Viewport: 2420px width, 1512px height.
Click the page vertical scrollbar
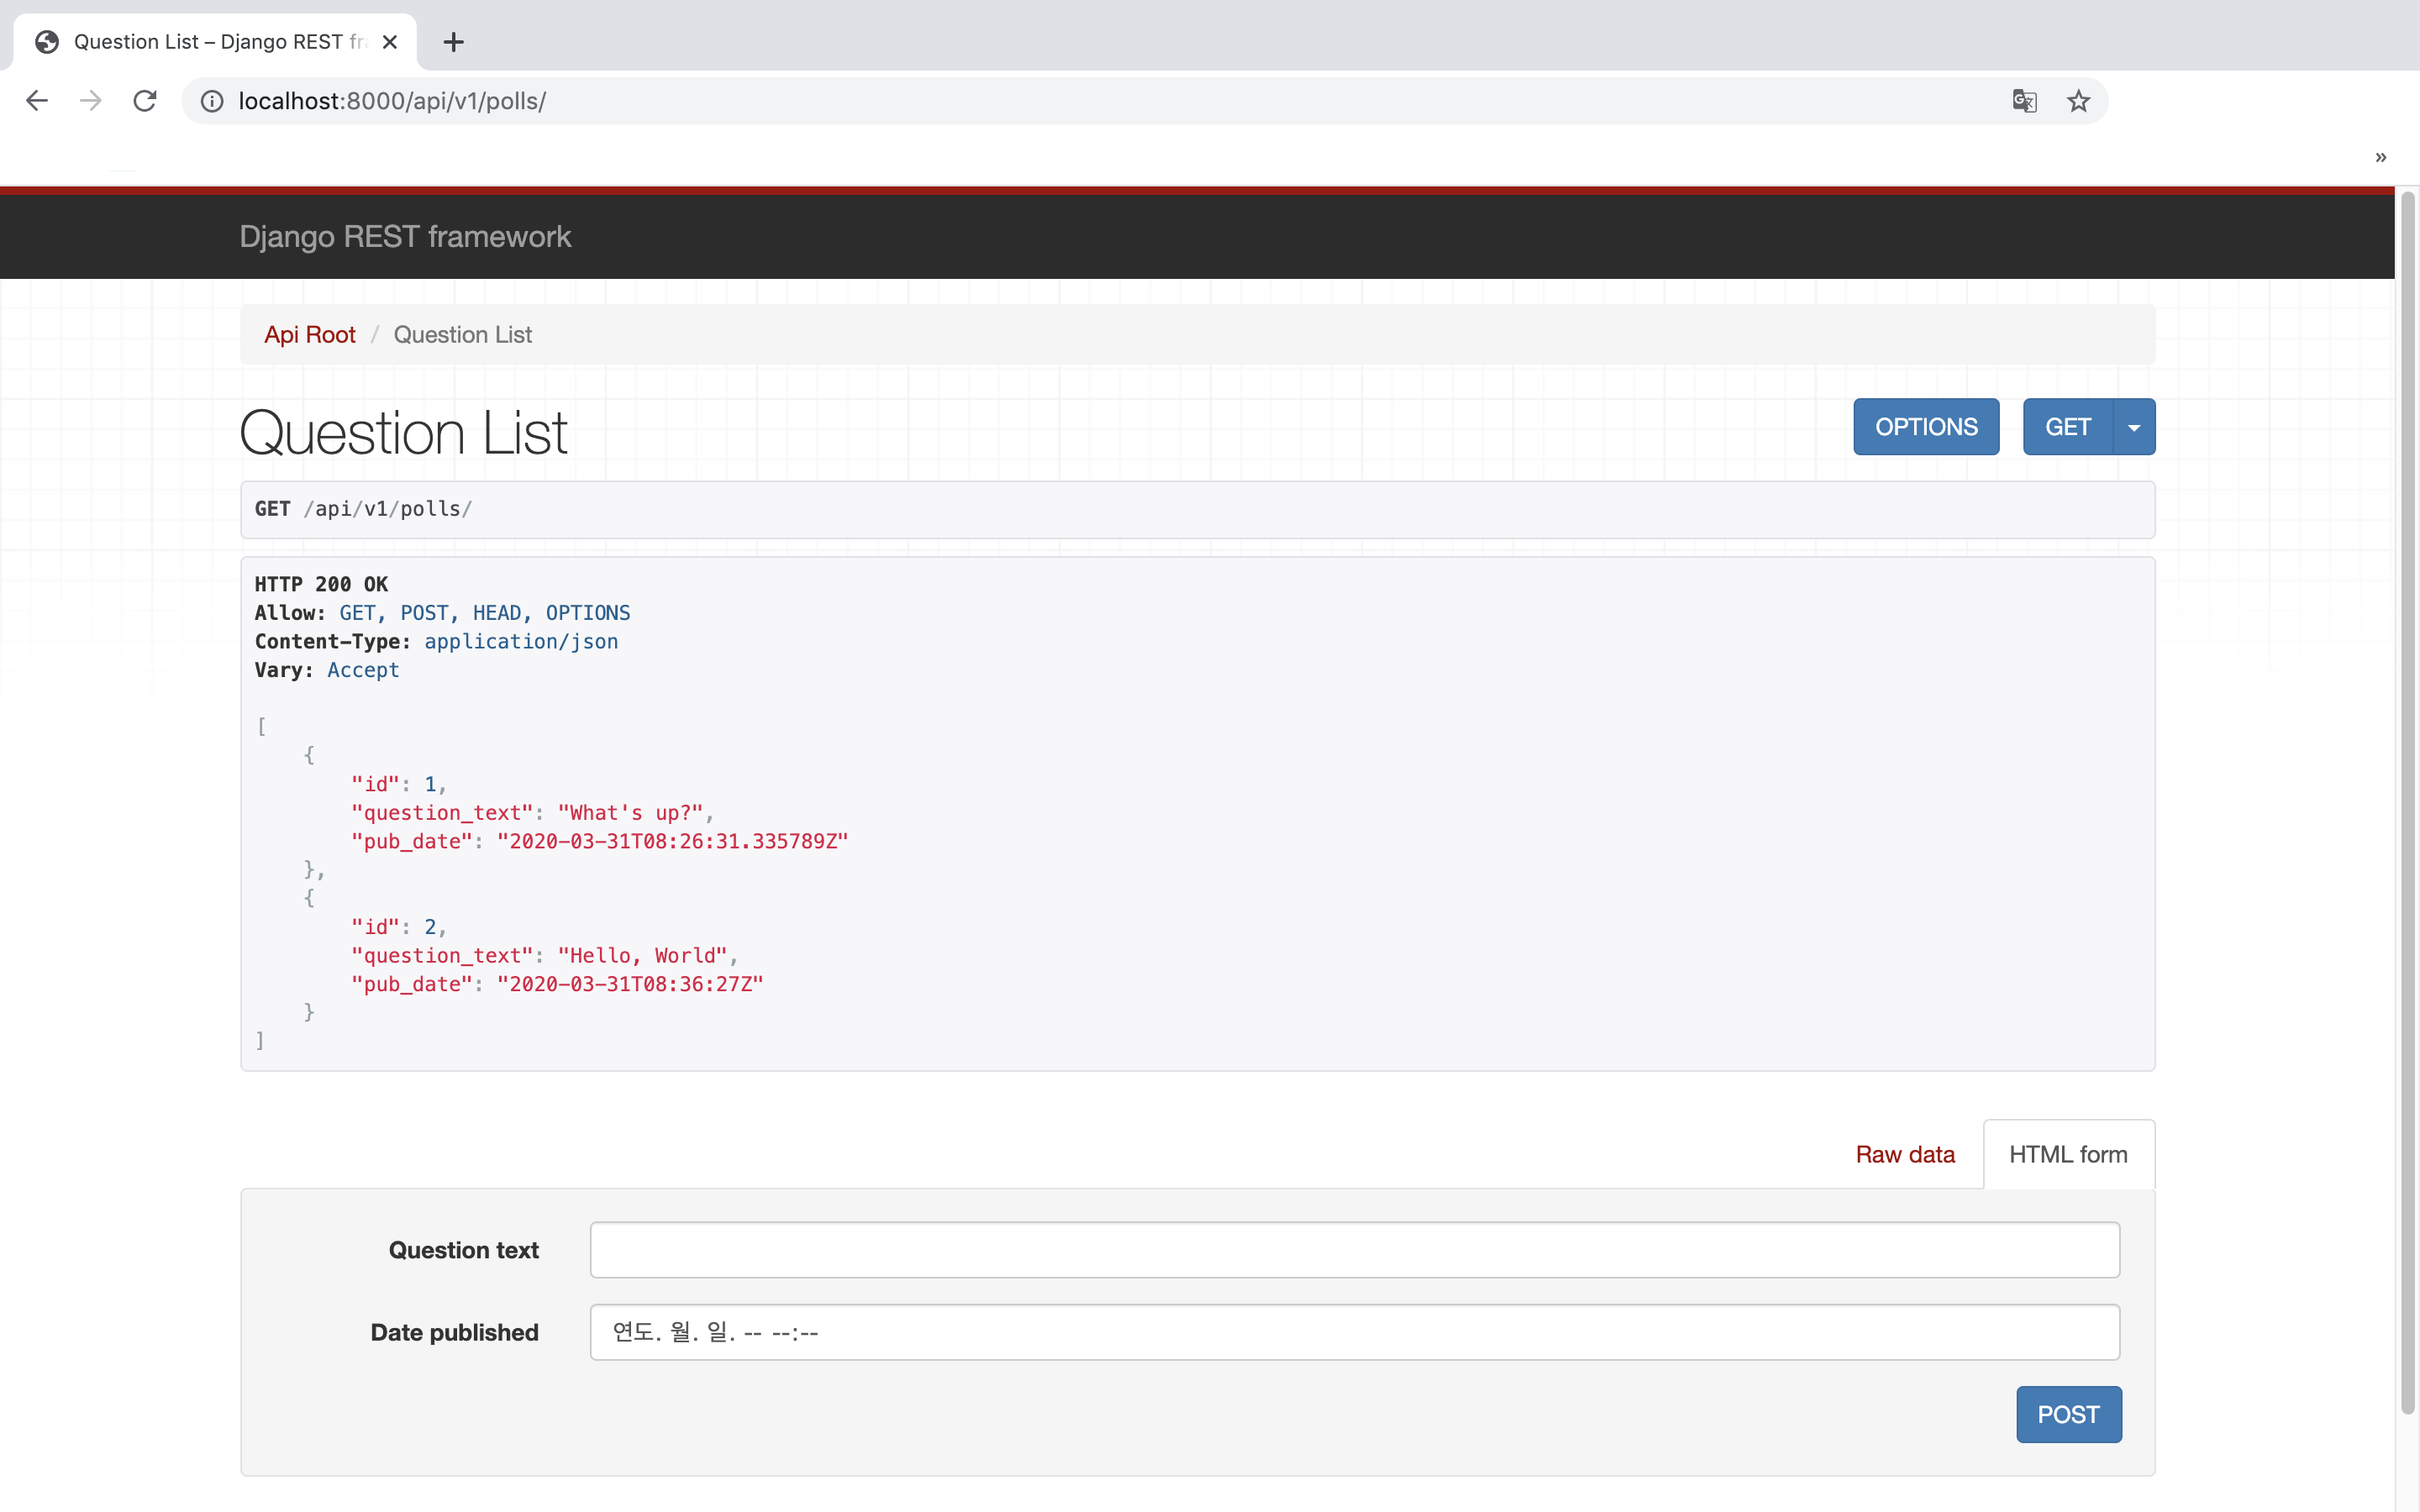click(2407, 800)
